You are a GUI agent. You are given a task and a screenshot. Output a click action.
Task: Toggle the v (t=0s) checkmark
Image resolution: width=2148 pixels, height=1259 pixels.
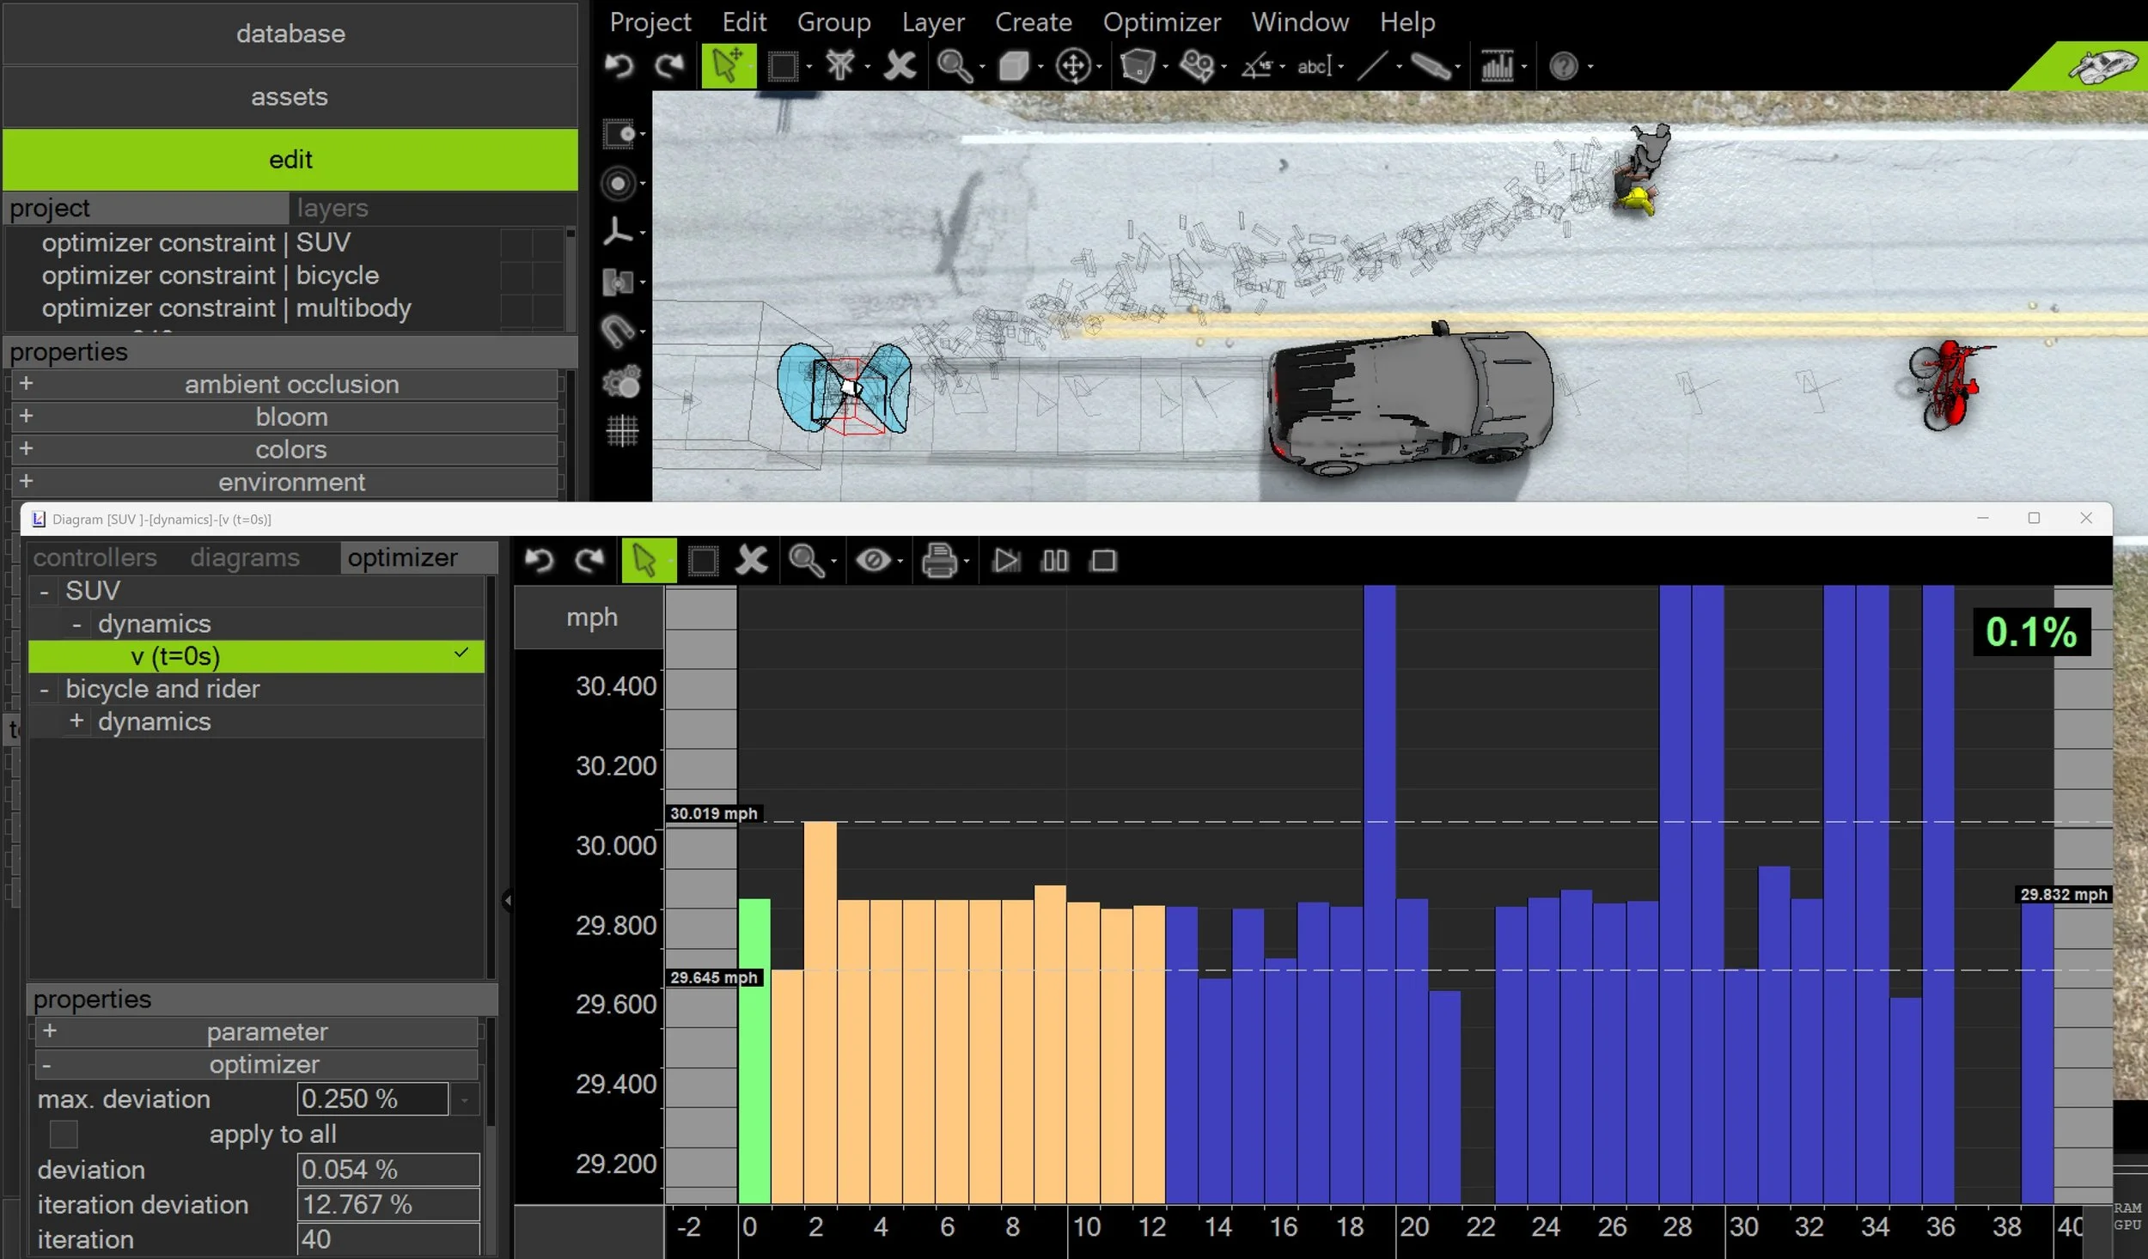coord(461,654)
